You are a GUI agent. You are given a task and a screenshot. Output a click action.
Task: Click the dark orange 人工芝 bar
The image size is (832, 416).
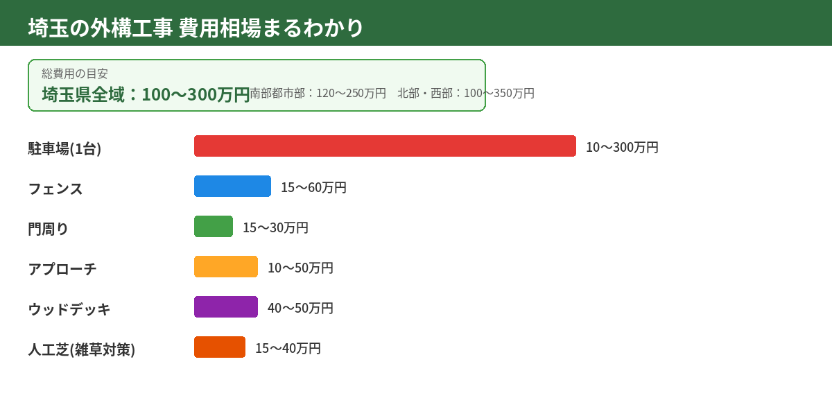click(220, 347)
